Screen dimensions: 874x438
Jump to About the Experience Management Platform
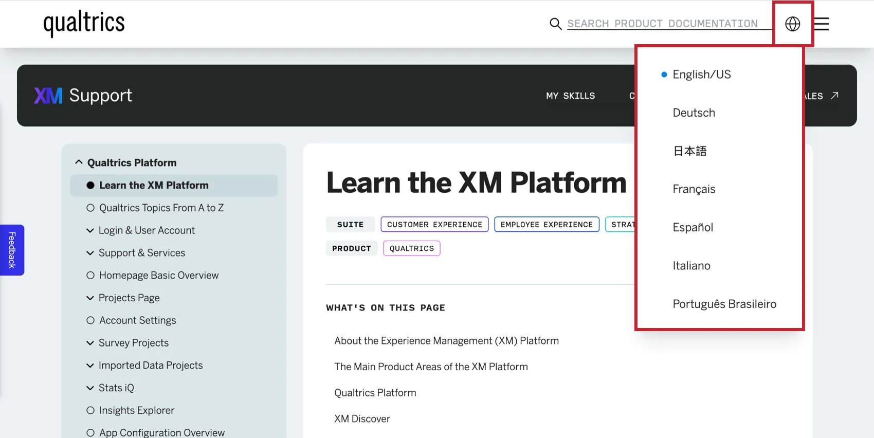tap(446, 341)
